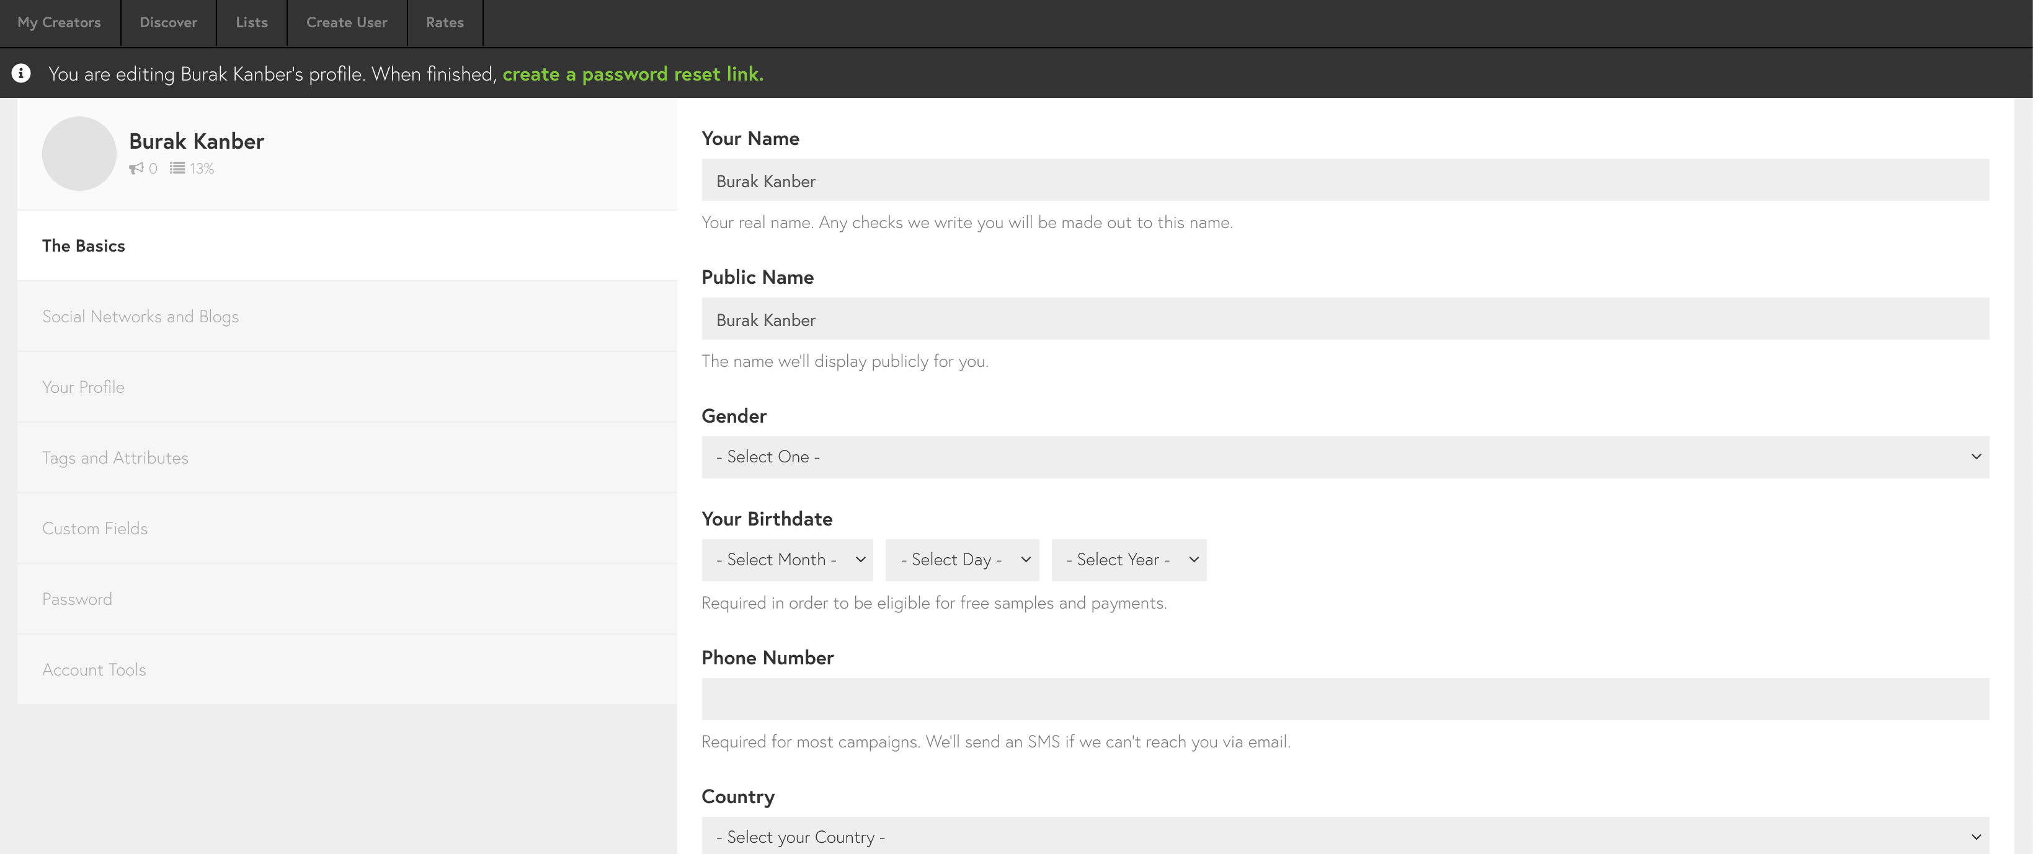Follow the create a password reset link

point(633,74)
